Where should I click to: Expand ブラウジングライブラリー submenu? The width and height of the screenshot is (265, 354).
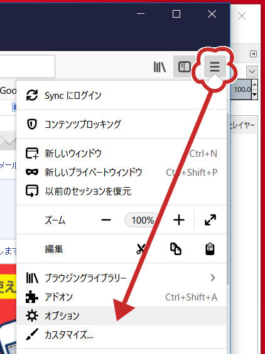click(x=121, y=278)
